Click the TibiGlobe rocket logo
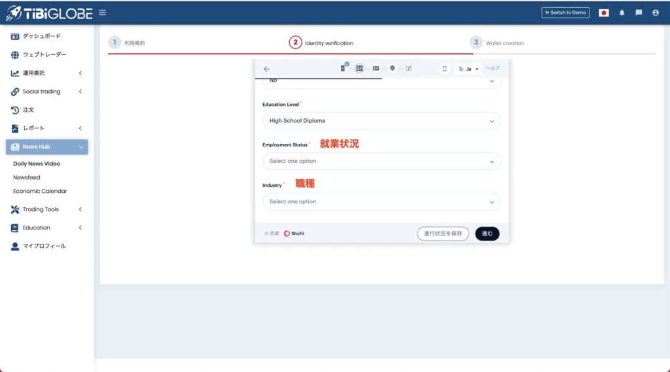 (48, 13)
